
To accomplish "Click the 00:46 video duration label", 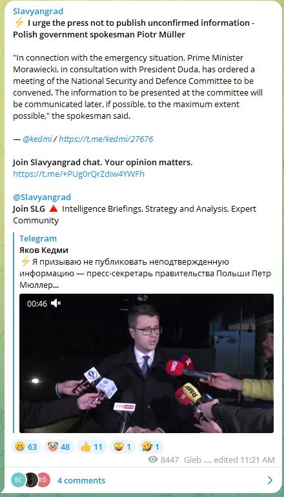I will (37, 303).
